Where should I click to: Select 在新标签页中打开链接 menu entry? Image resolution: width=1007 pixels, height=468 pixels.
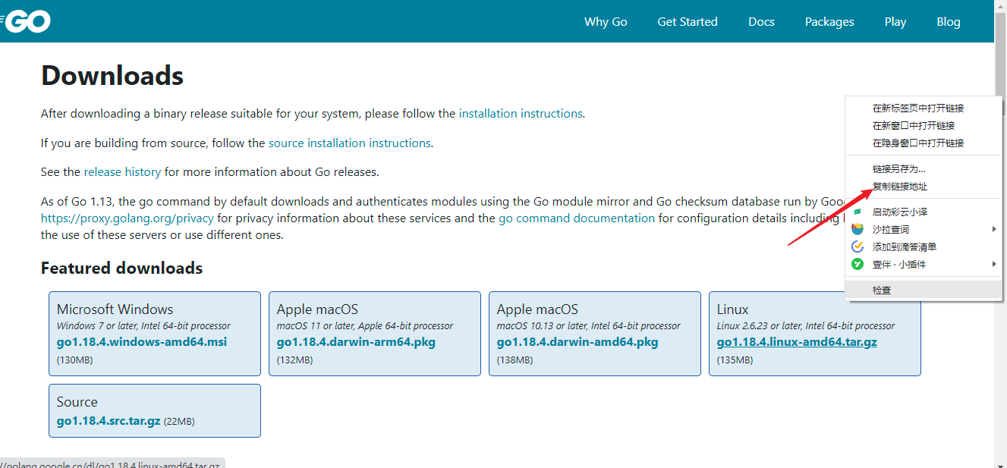point(918,108)
